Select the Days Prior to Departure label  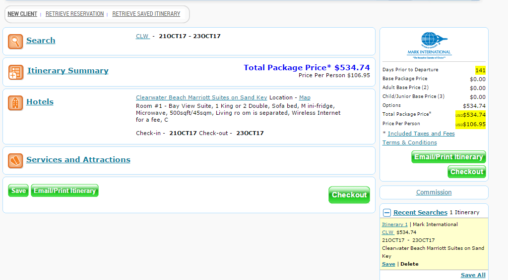click(x=410, y=69)
